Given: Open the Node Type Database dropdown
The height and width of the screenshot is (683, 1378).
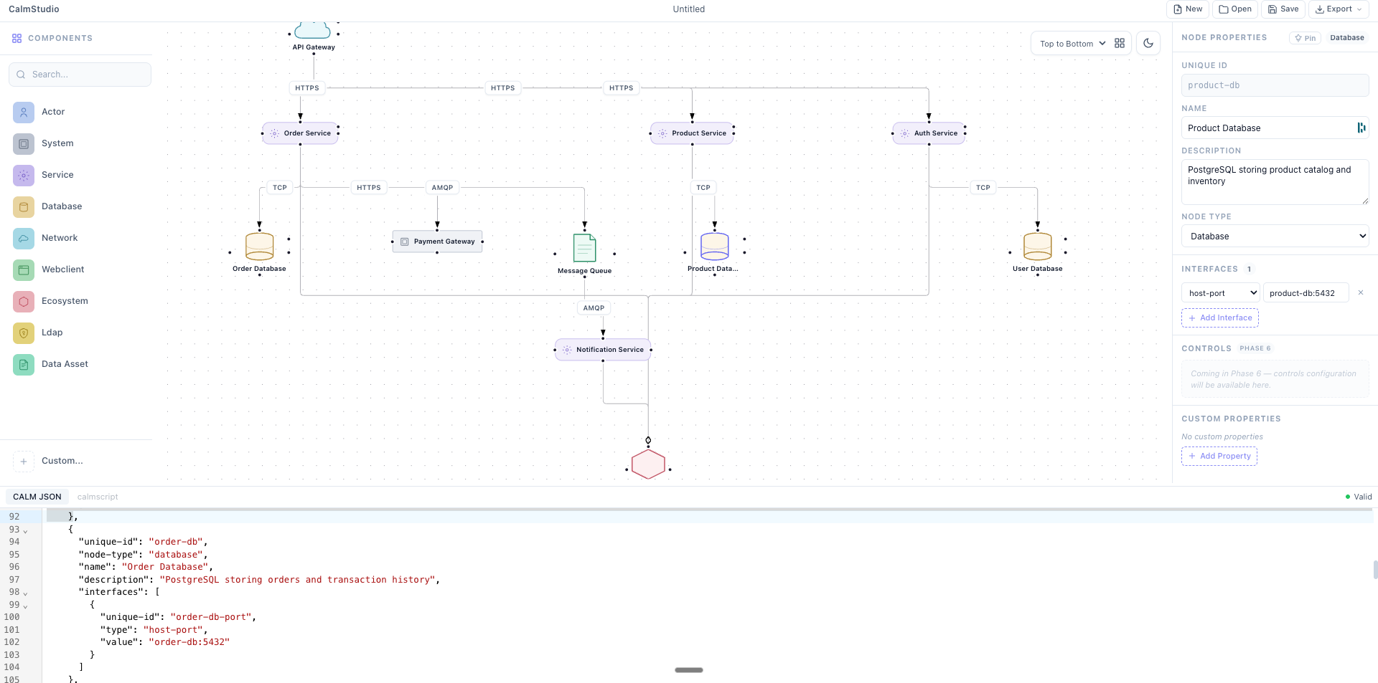Looking at the screenshot, I should click(1275, 236).
